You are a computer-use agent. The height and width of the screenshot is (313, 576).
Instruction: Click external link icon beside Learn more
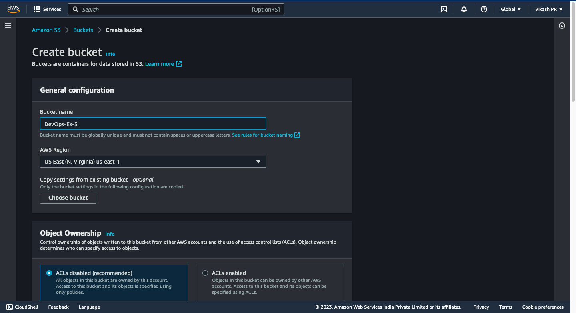pyautogui.click(x=179, y=64)
